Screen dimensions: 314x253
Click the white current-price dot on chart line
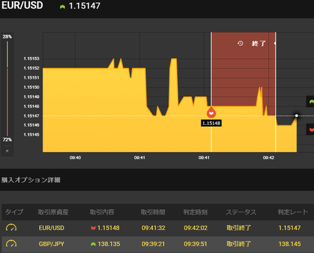pyautogui.click(x=296, y=116)
